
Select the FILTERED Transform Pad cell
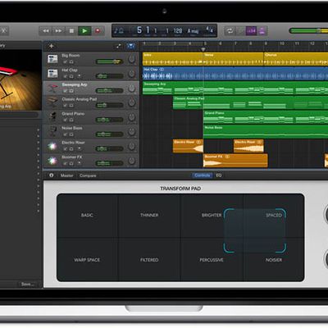pos(149,260)
